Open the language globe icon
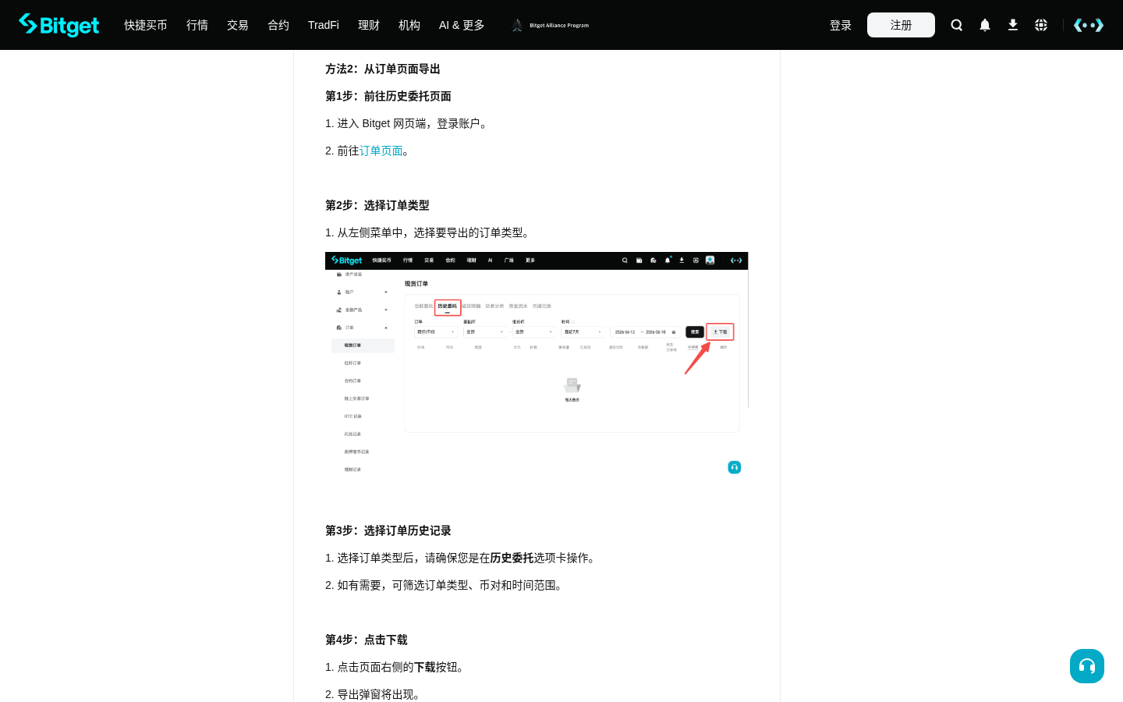This screenshot has height=702, width=1123. pyautogui.click(x=1041, y=25)
